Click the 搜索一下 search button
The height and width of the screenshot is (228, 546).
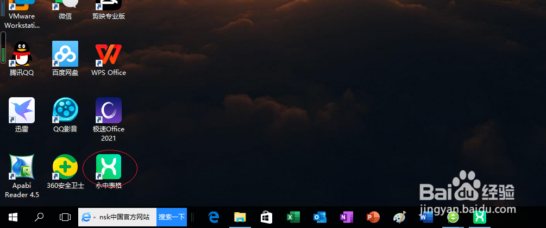coord(172,217)
